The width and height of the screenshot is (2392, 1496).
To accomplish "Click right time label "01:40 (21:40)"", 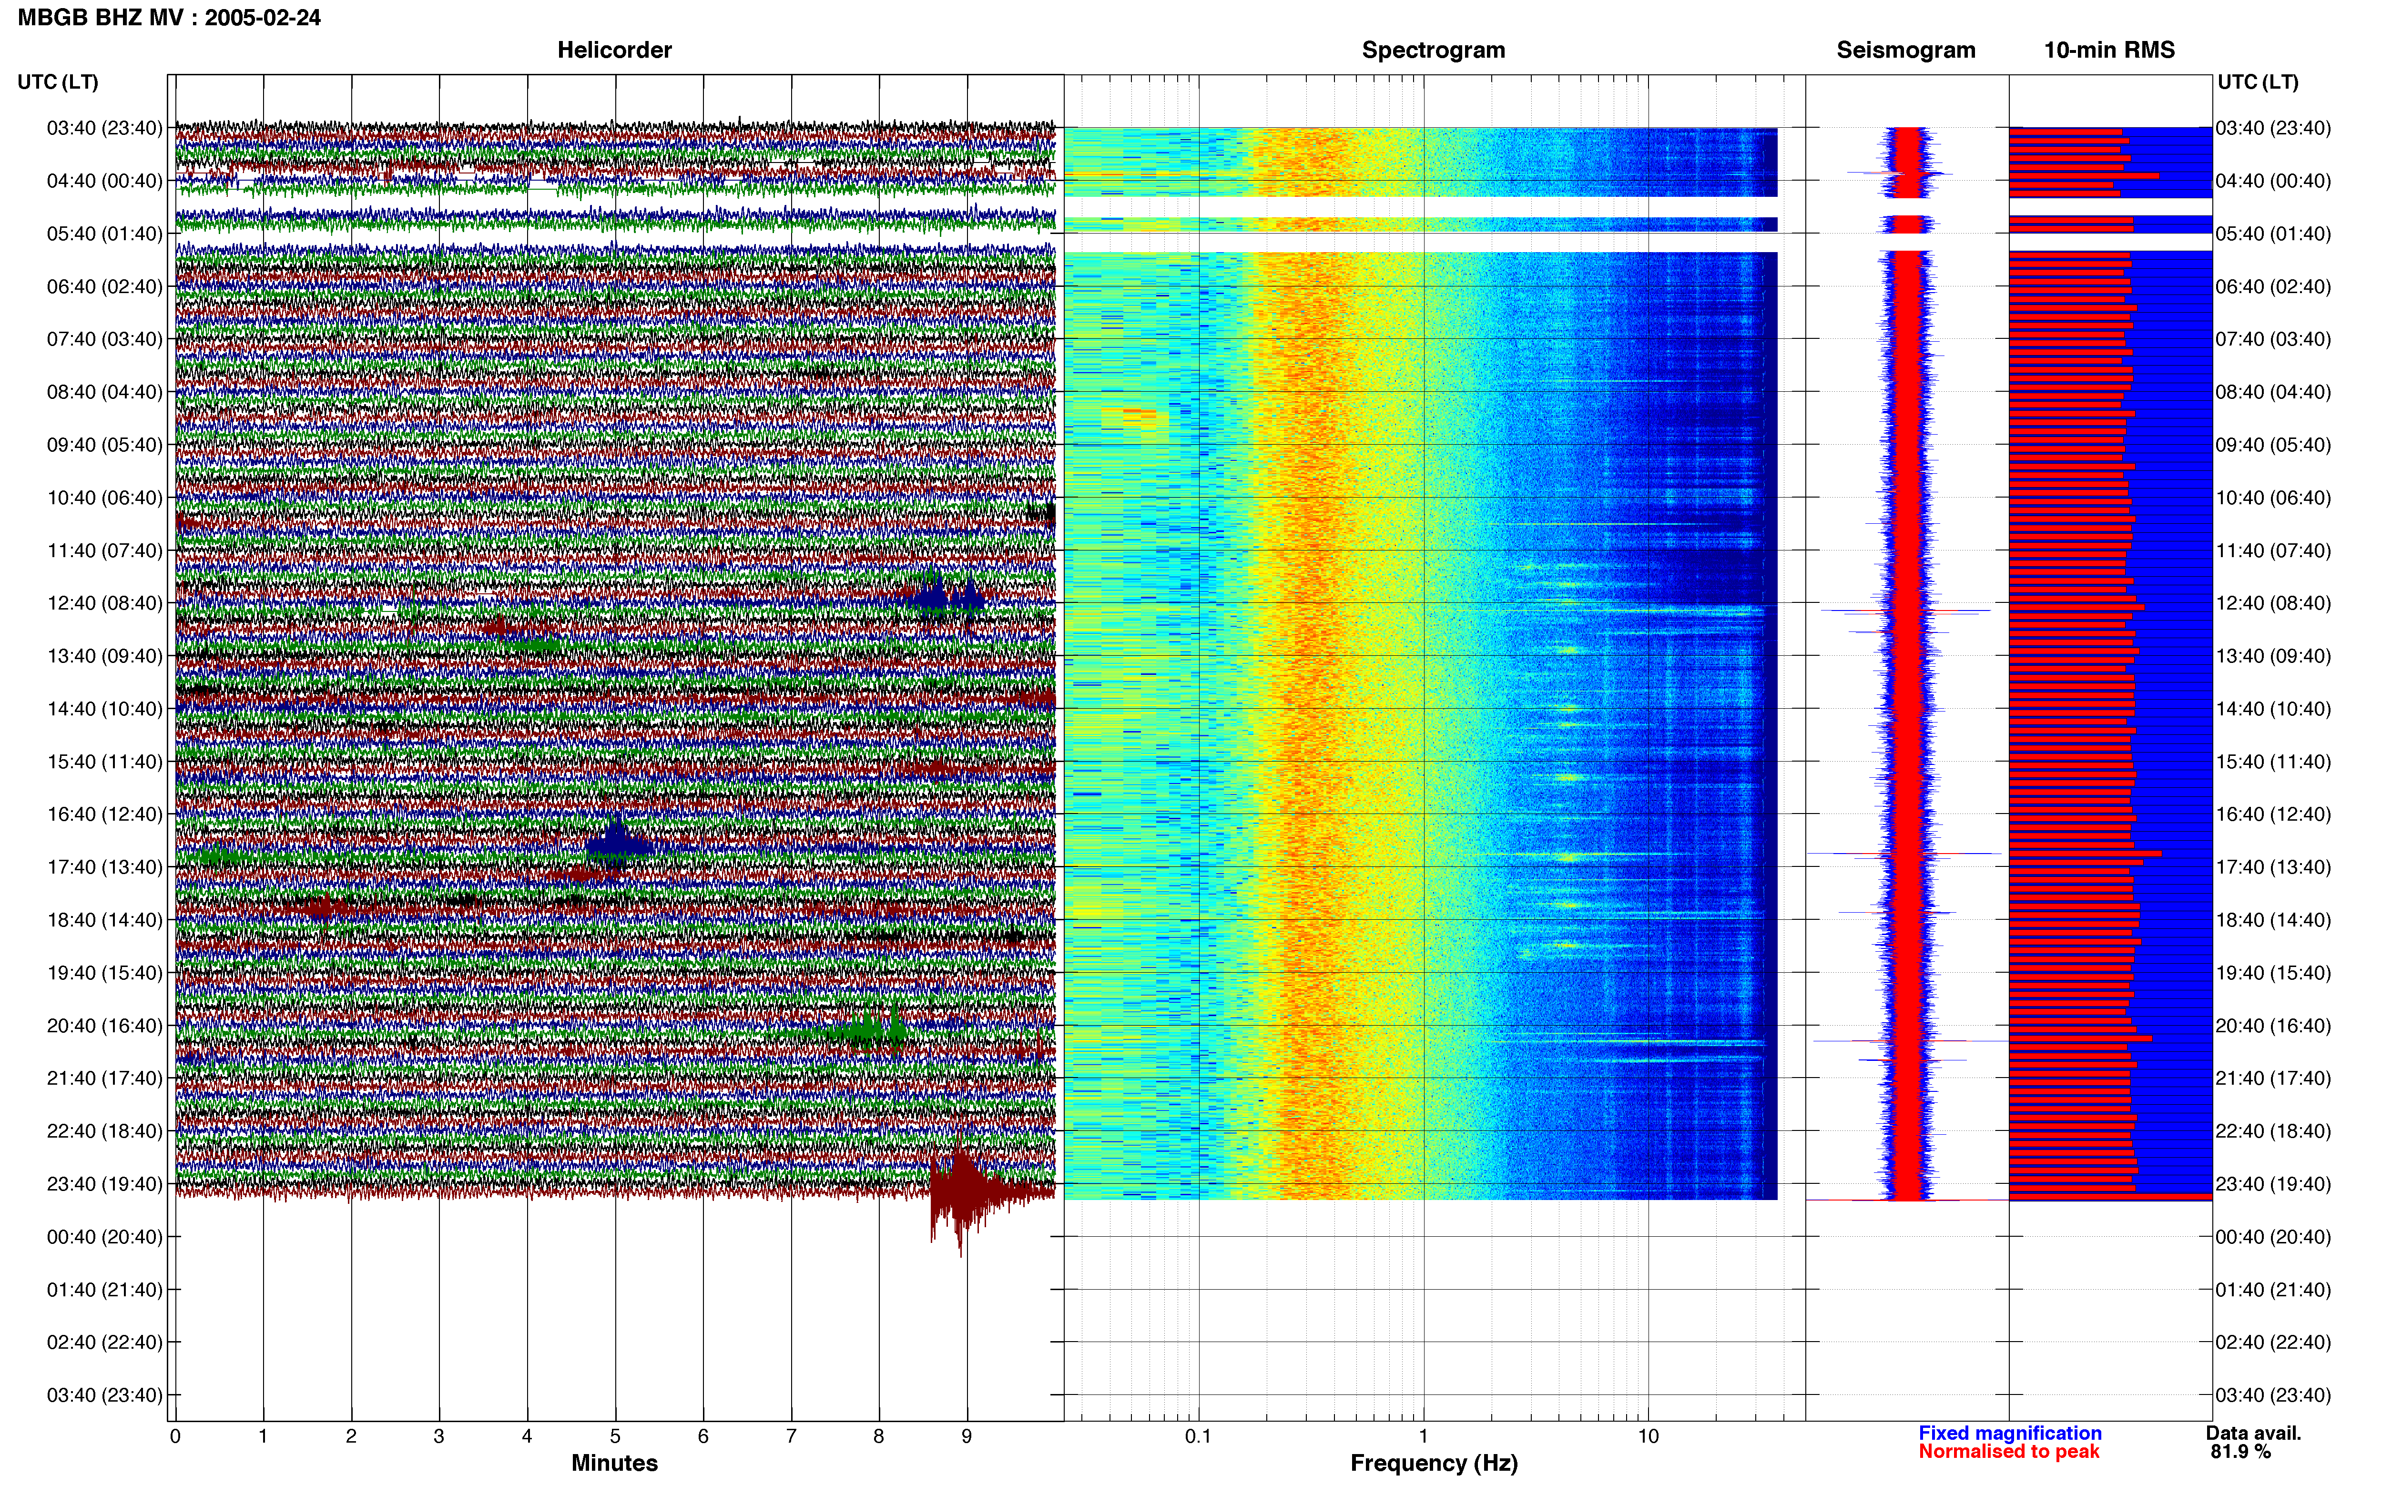I will [x=2273, y=1289].
